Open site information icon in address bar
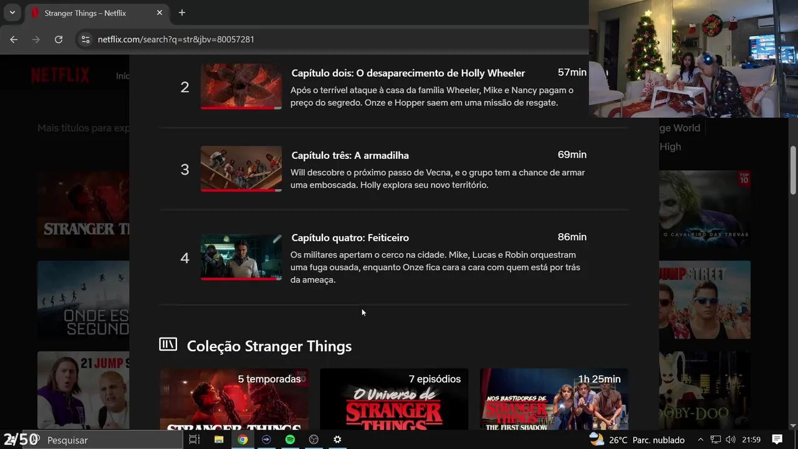The width and height of the screenshot is (798, 449). 85,39
